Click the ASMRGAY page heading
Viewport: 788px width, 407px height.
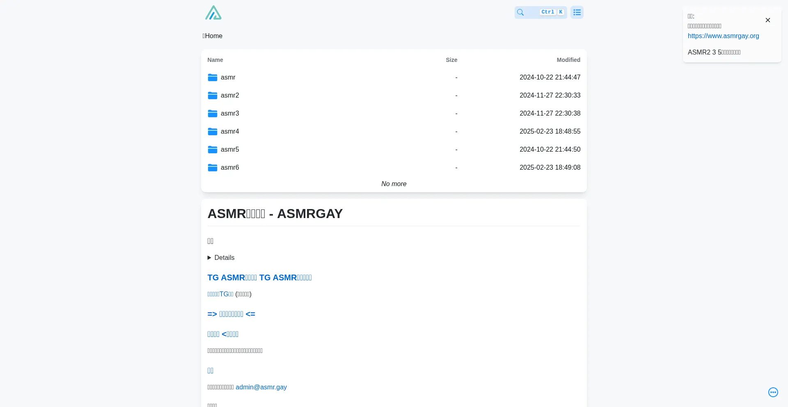tap(275, 214)
